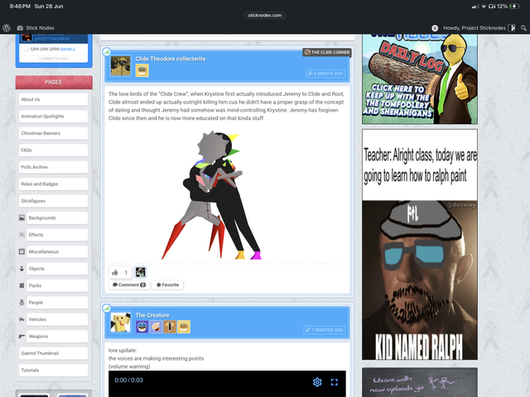
Task: Click the Objects category icon
Action: click(x=22, y=268)
